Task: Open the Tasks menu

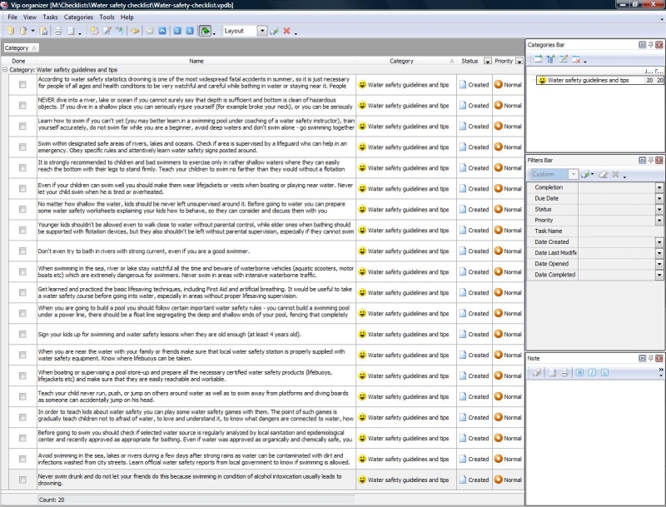Action: click(x=51, y=17)
